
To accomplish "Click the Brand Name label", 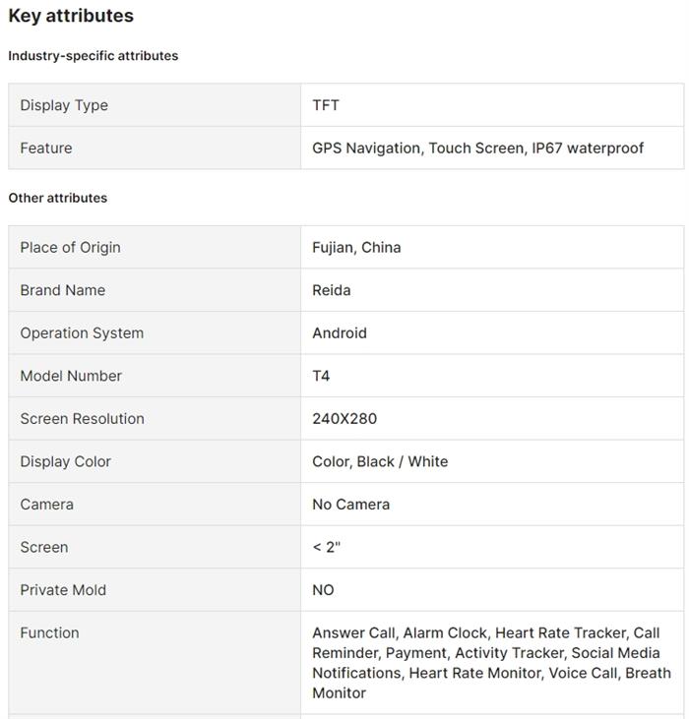I will click(62, 290).
